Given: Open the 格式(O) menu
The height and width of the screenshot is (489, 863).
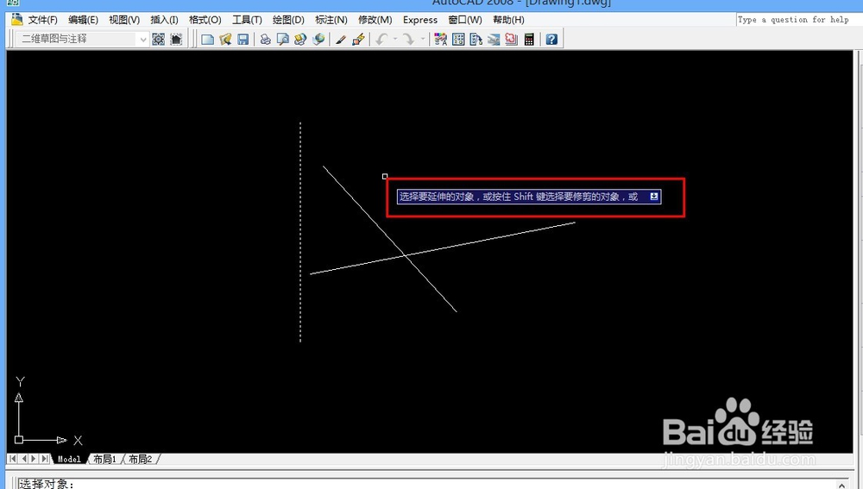Looking at the screenshot, I should [205, 20].
